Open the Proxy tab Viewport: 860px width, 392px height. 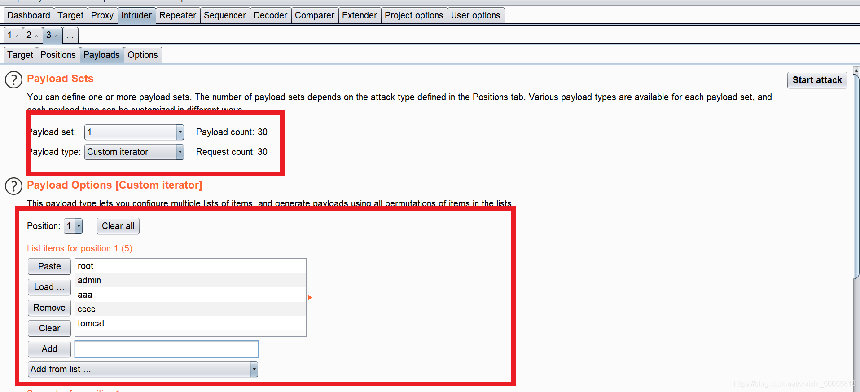click(102, 15)
